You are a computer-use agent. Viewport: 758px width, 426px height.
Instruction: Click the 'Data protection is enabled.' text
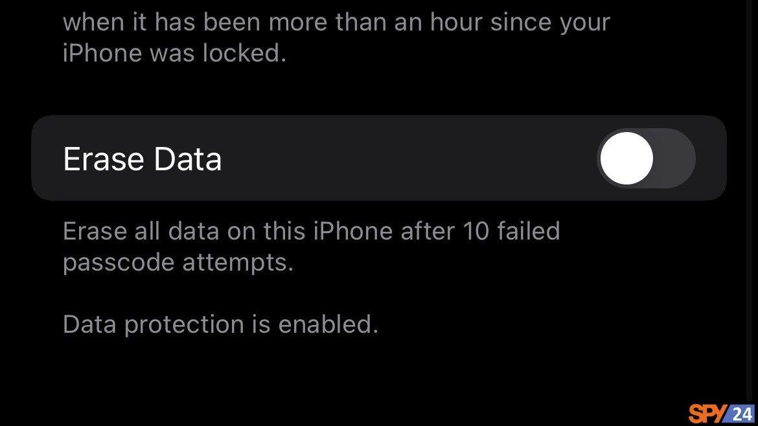pos(220,324)
